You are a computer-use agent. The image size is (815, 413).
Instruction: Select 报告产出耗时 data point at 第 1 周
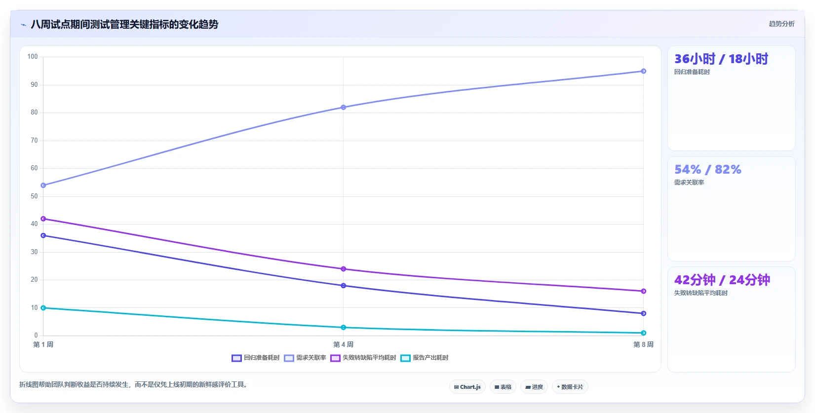[43, 308]
